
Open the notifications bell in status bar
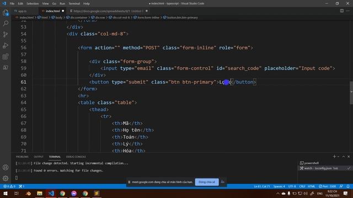coord(348,186)
